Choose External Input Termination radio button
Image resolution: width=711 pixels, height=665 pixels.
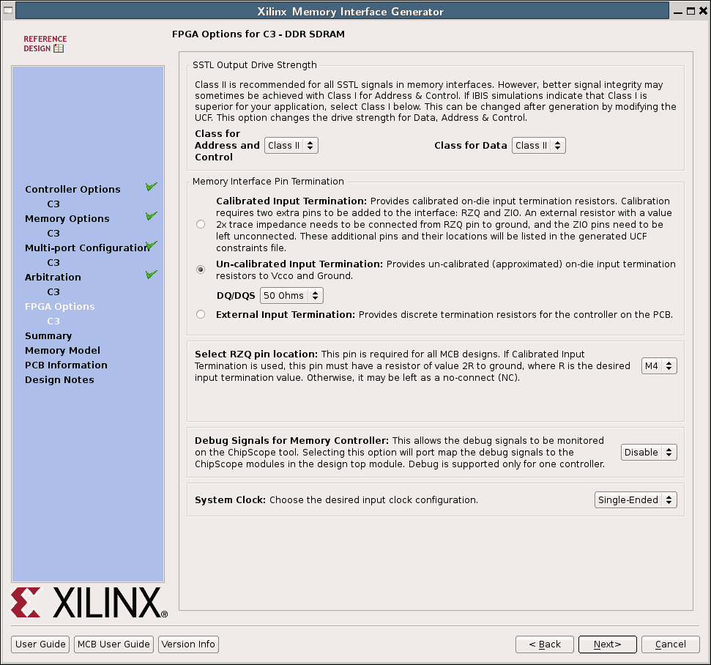click(x=201, y=314)
